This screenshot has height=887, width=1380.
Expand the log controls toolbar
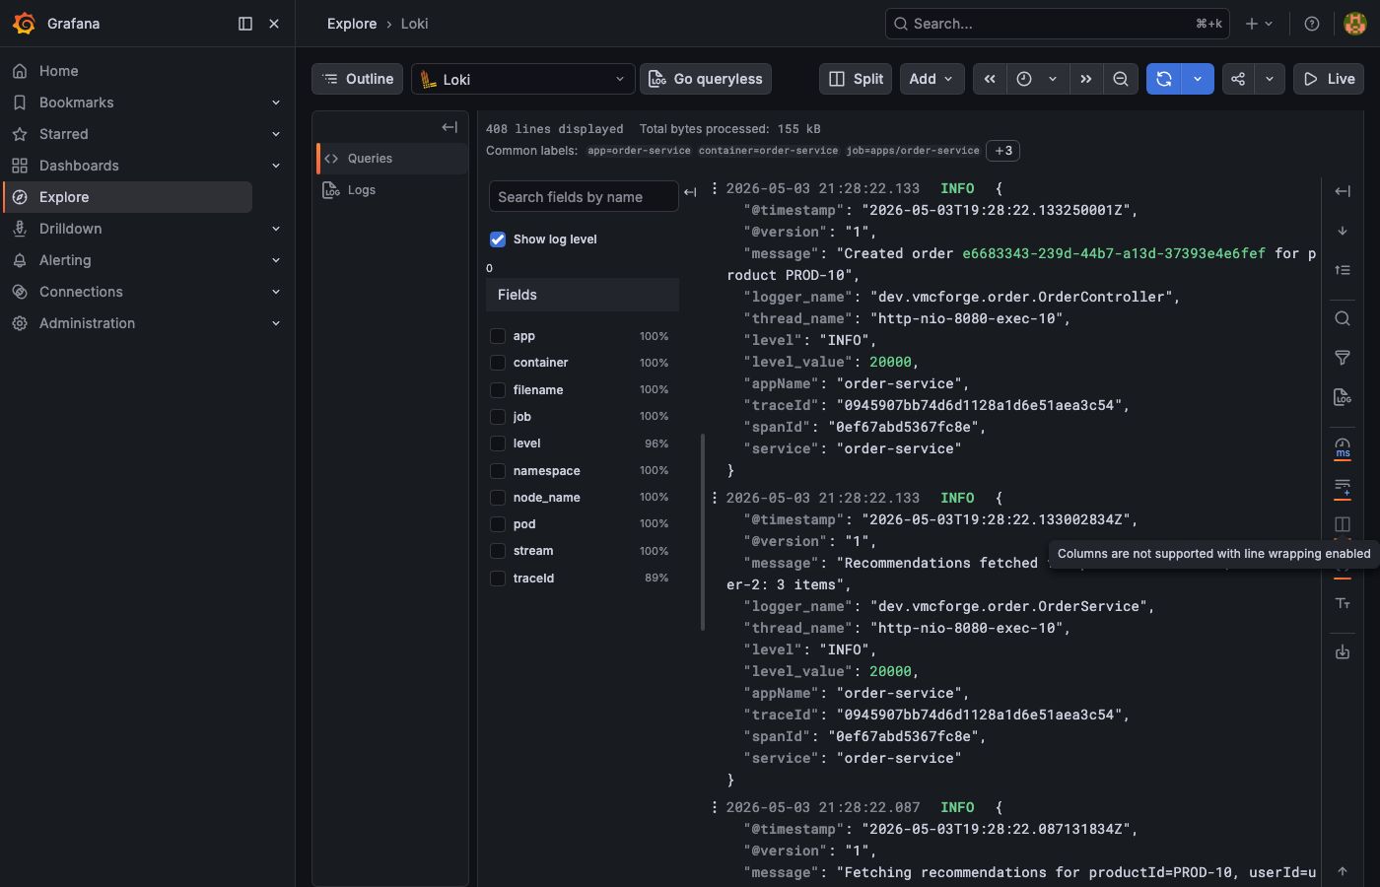(1343, 191)
